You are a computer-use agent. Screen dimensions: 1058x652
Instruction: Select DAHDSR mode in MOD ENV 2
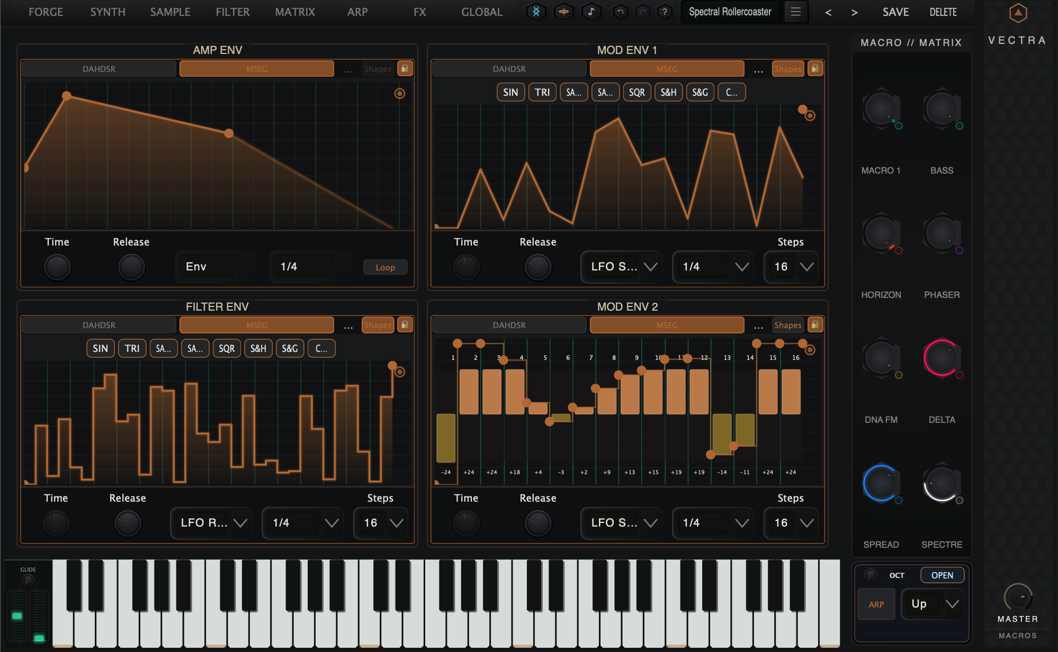(509, 325)
